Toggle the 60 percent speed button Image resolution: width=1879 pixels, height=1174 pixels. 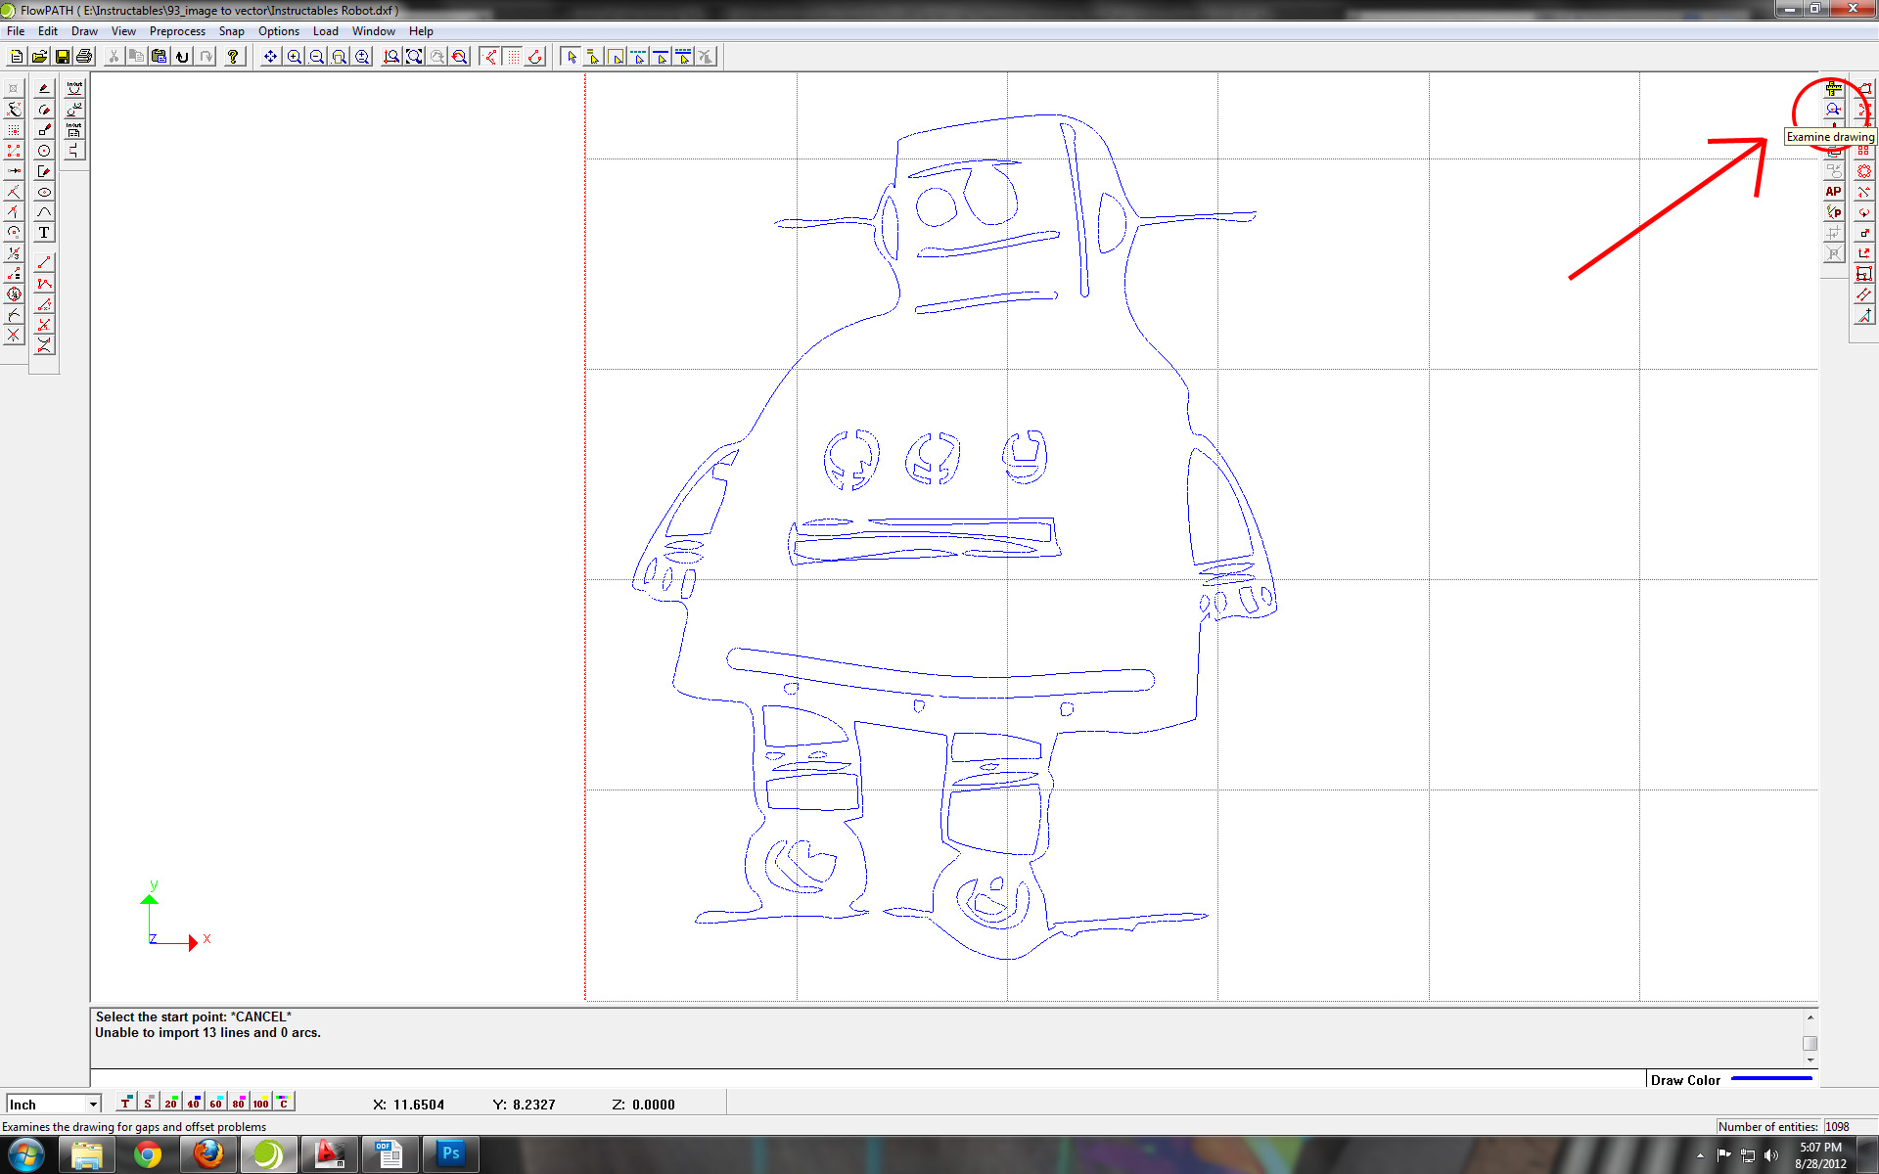[215, 1103]
